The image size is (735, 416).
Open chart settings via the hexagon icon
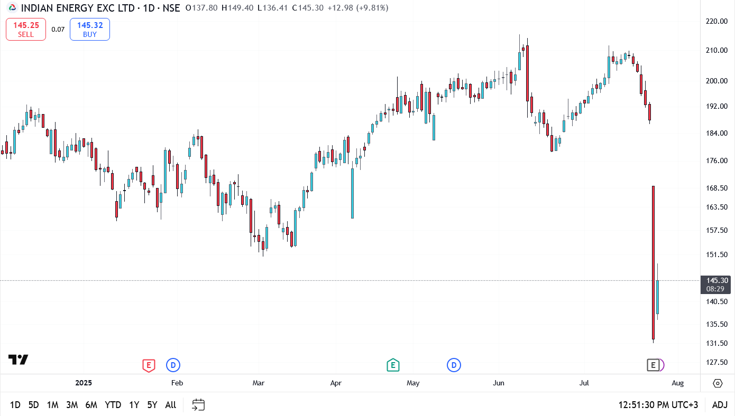(x=718, y=384)
